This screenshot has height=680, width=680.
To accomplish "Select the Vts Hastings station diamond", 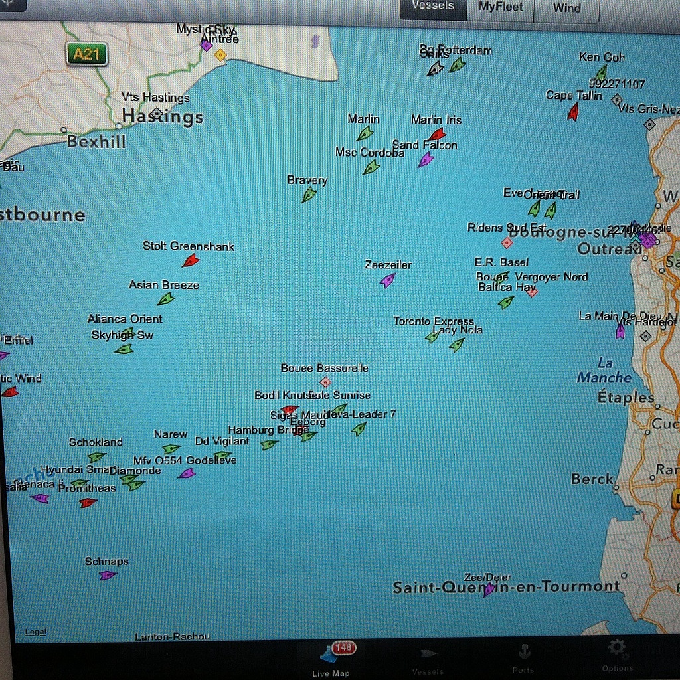I will click(x=157, y=114).
